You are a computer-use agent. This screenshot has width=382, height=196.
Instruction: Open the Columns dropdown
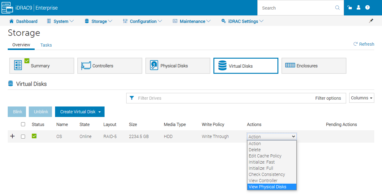point(361,98)
